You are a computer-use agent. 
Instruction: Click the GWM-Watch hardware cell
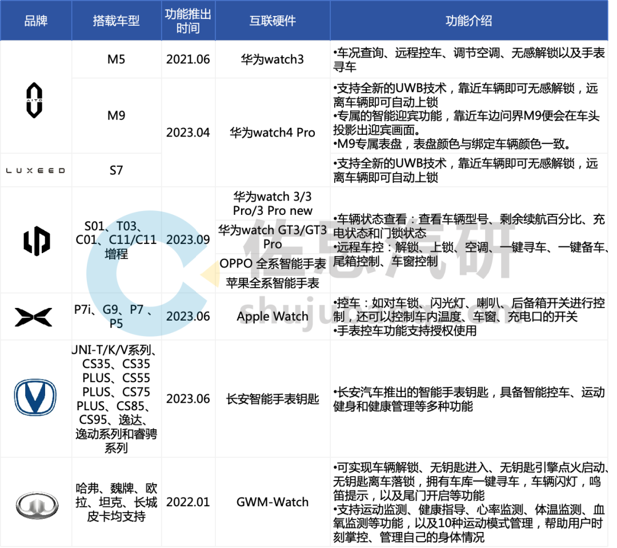pos(273,502)
